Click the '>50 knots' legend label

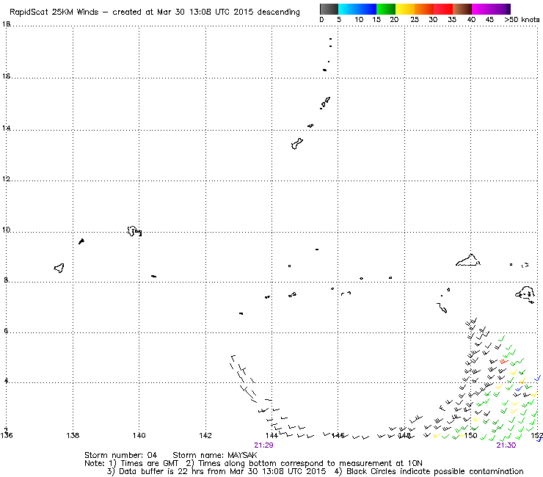pos(522,20)
